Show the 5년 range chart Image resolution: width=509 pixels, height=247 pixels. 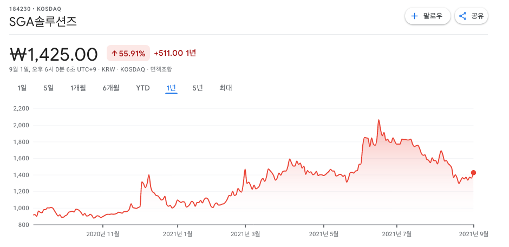click(x=197, y=88)
